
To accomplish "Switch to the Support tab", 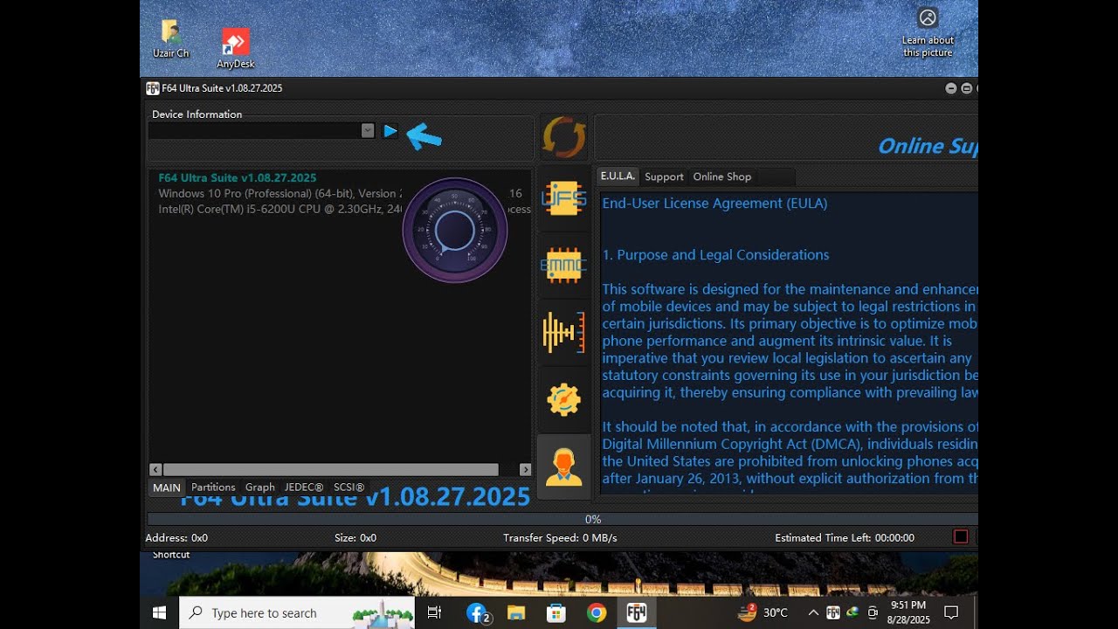I will [x=664, y=176].
